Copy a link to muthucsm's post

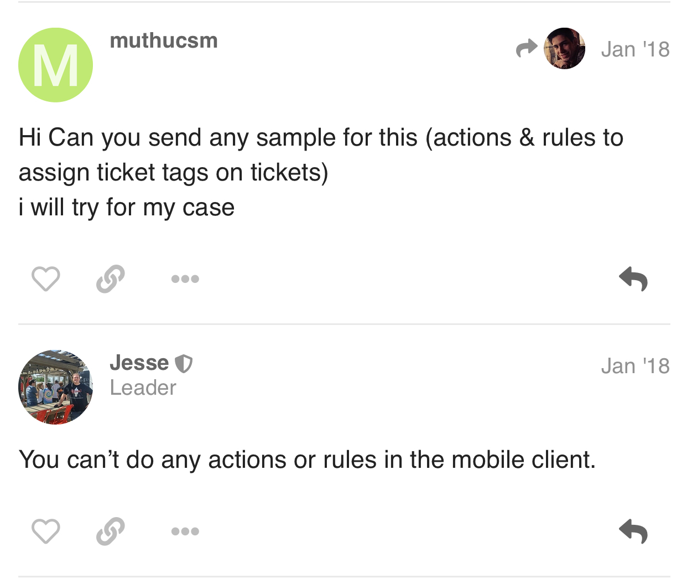110,278
